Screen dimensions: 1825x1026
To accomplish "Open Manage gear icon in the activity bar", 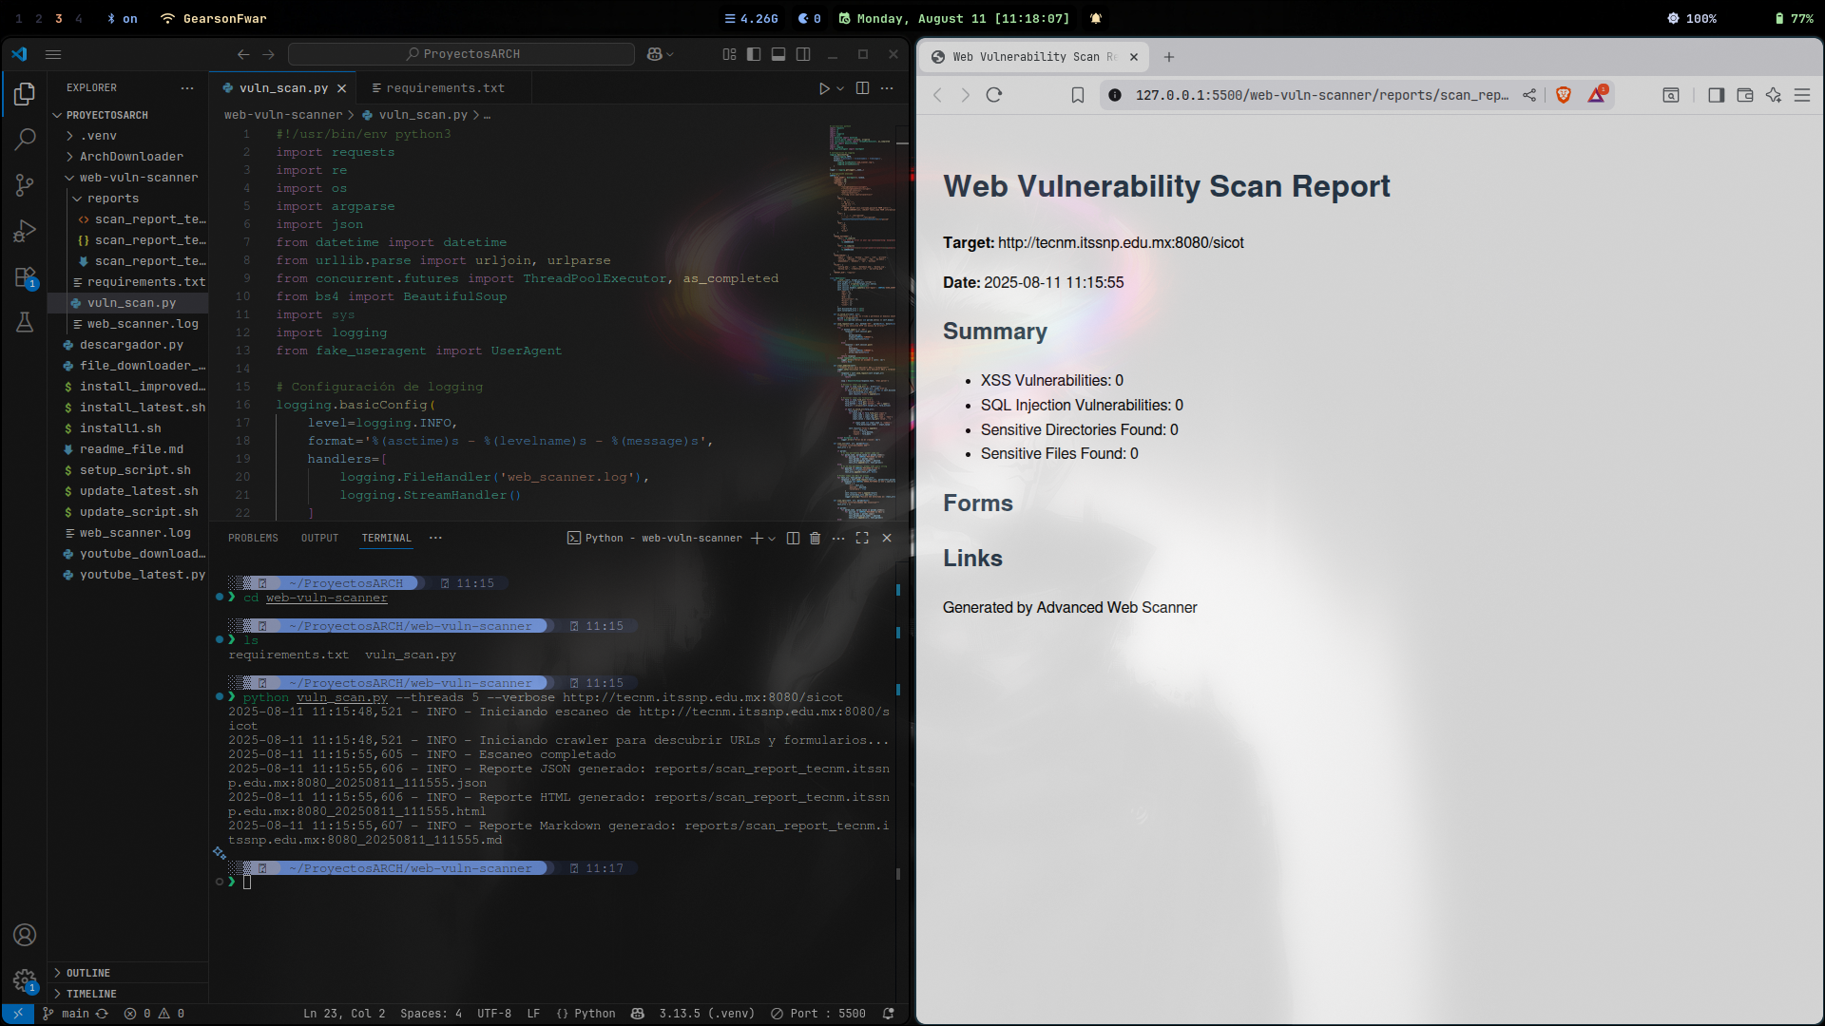I will pyautogui.click(x=25, y=980).
